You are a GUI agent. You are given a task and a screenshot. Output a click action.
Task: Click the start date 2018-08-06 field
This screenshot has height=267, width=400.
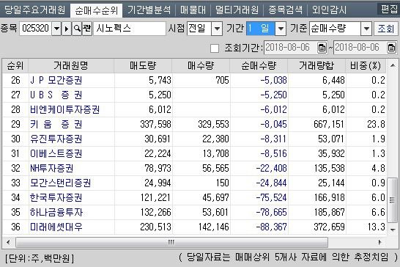[x=291, y=48]
